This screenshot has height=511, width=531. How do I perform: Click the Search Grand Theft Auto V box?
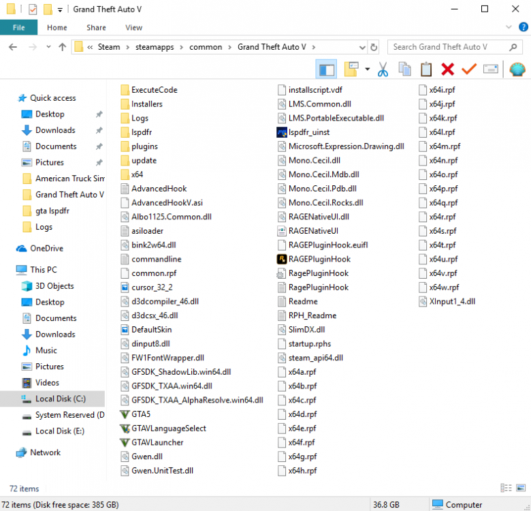pos(455,47)
